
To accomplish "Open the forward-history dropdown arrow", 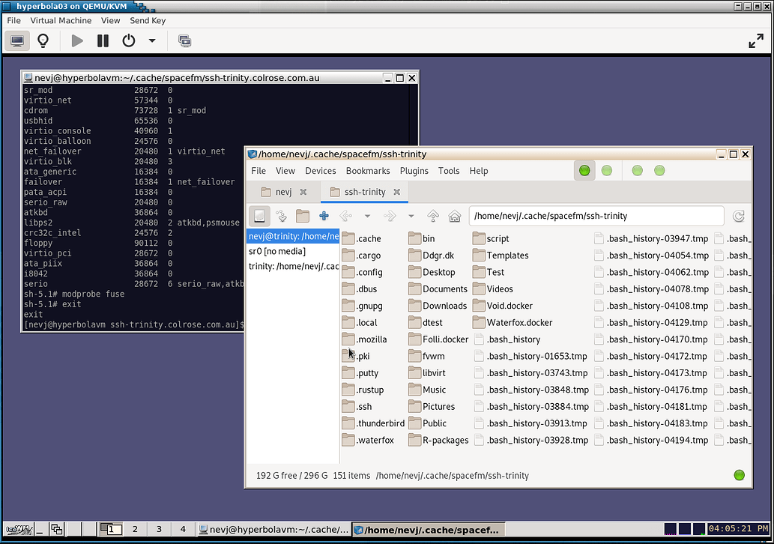I will 410,216.
